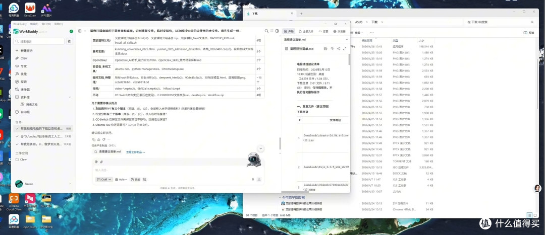
Task: Click the scroll-to-bottom chevron button
Action: click(261, 148)
